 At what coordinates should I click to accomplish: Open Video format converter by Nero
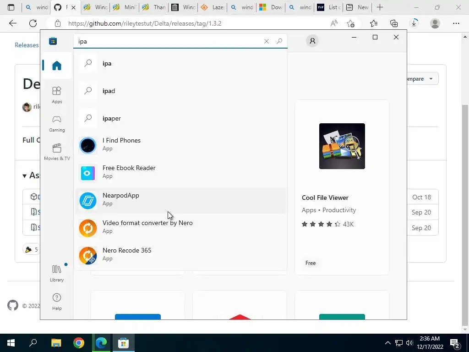tap(180, 228)
